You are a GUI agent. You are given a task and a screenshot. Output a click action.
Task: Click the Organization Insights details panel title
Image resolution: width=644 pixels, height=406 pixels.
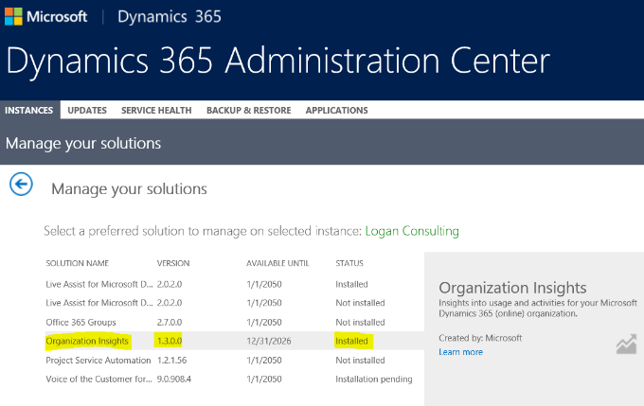512,288
